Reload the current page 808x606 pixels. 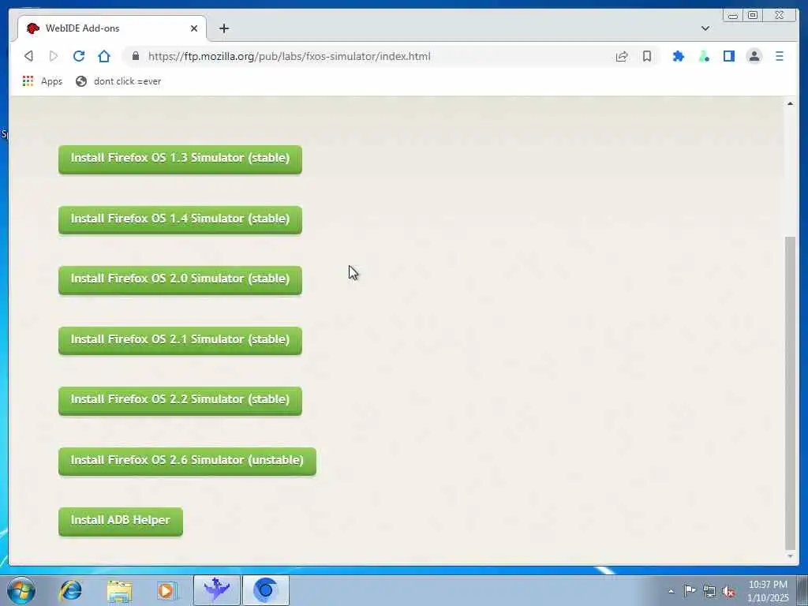(79, 56)
